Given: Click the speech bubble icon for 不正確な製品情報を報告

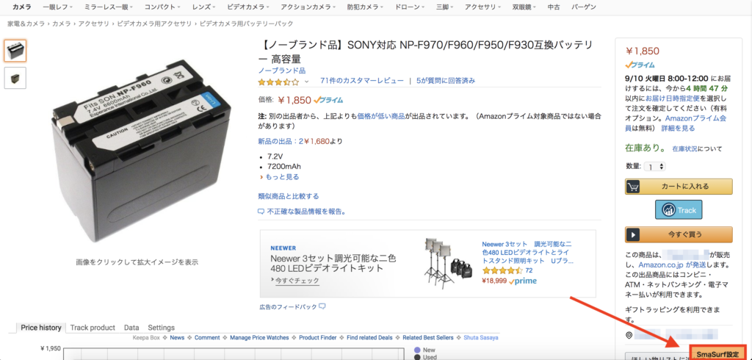Looking at the screenshot, I should click(x=261, y=212).
